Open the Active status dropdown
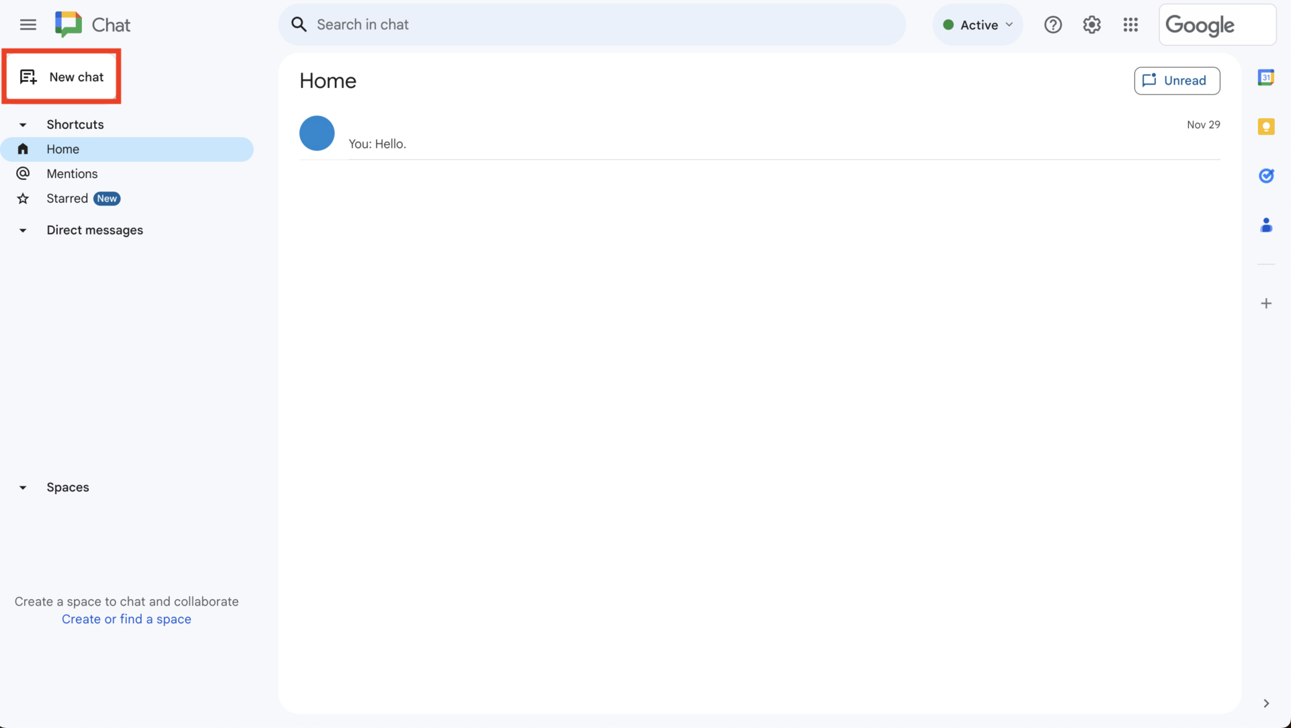The width and height of the screenshot is (1291, 728). (x=978, y=24)
